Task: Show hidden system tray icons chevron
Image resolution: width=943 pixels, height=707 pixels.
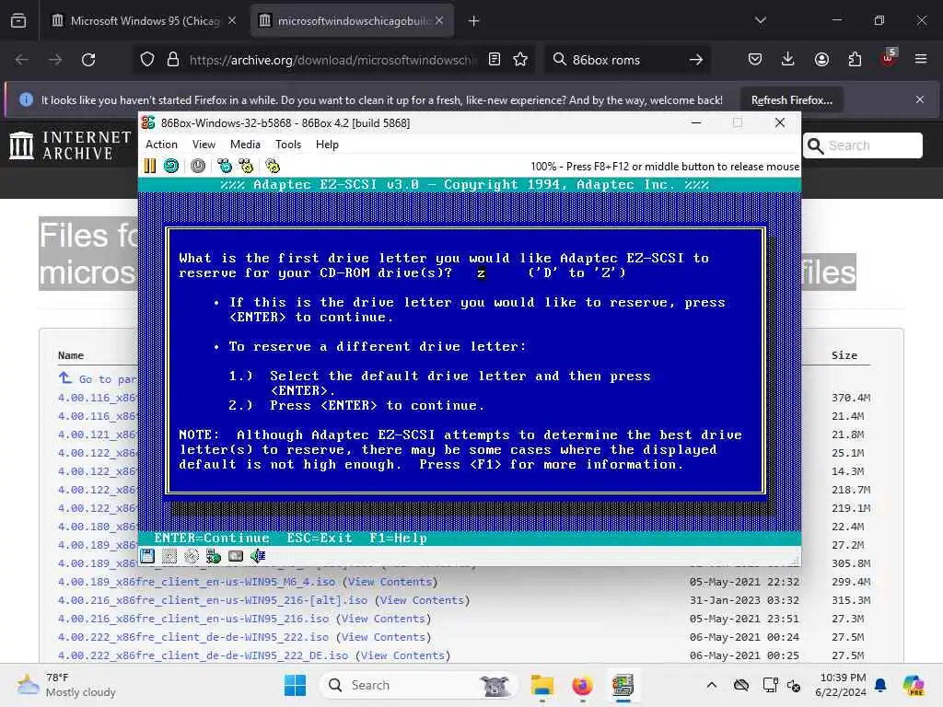Action: (x=712, y=685)
